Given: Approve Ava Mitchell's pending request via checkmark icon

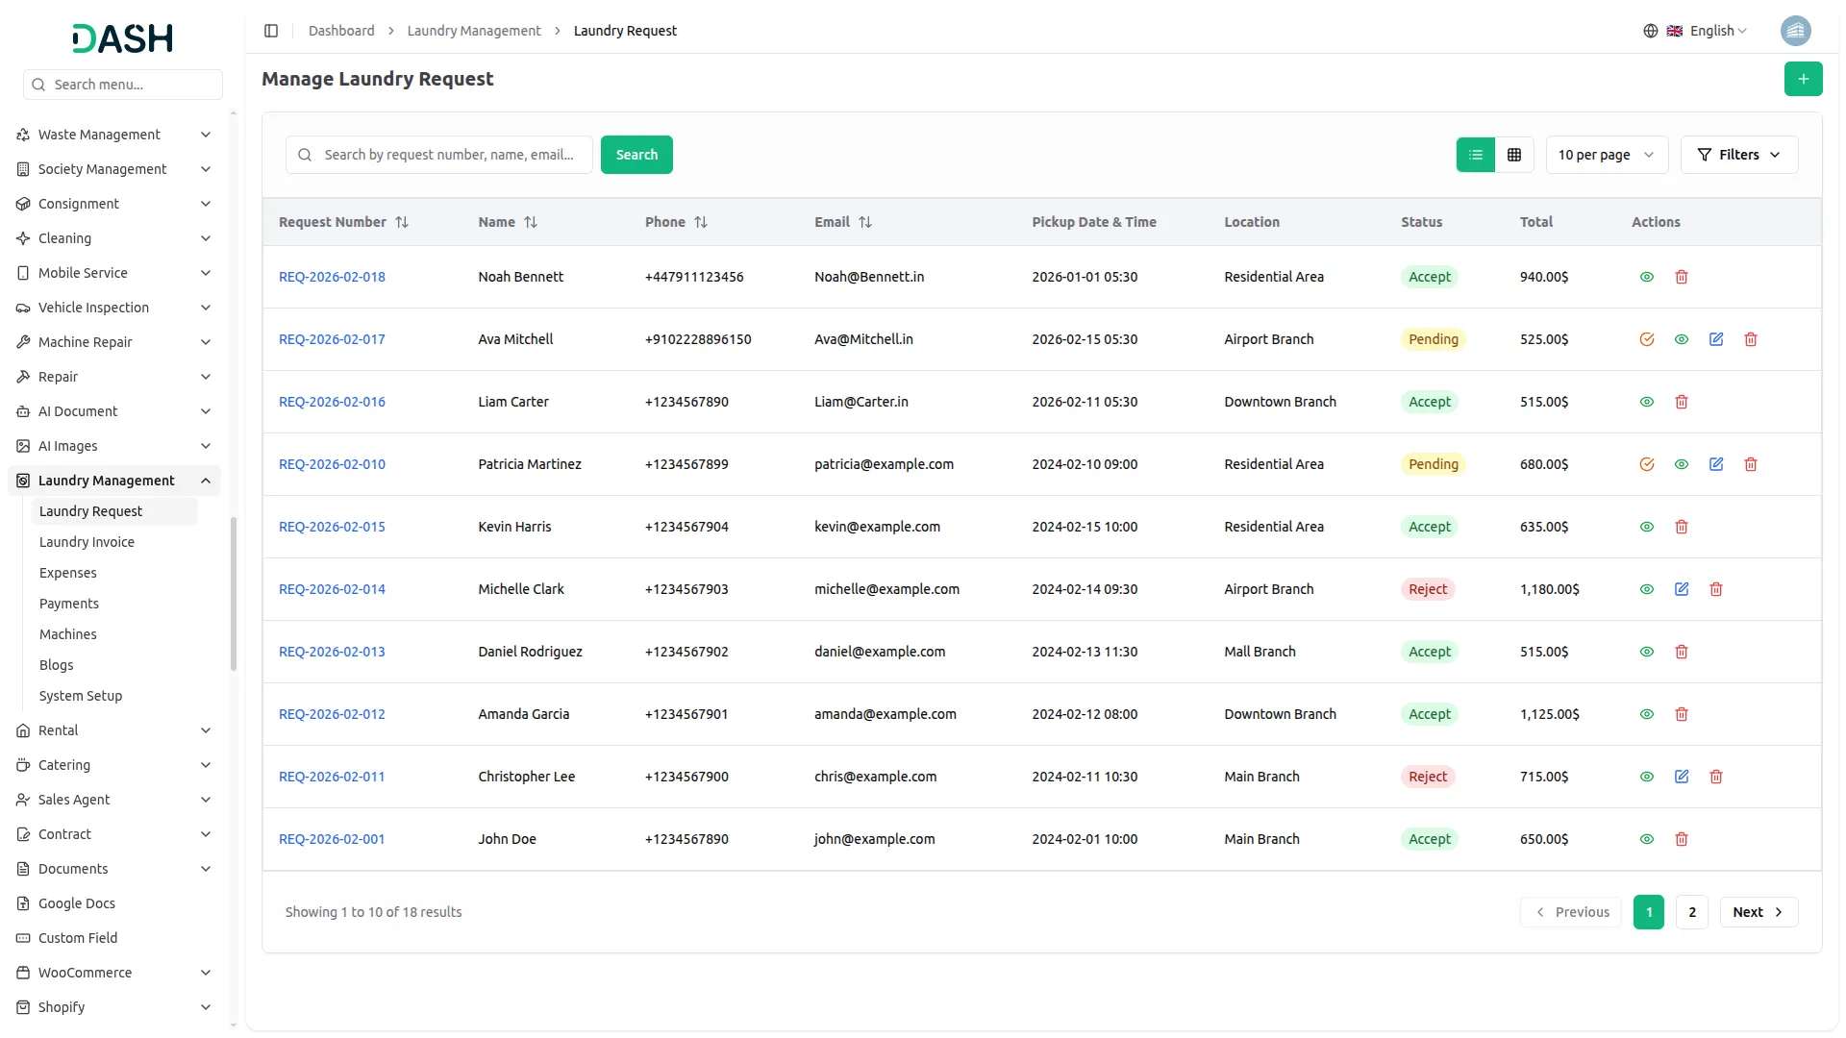Looking at the screenshot, I should click(x=1647, y=339).
